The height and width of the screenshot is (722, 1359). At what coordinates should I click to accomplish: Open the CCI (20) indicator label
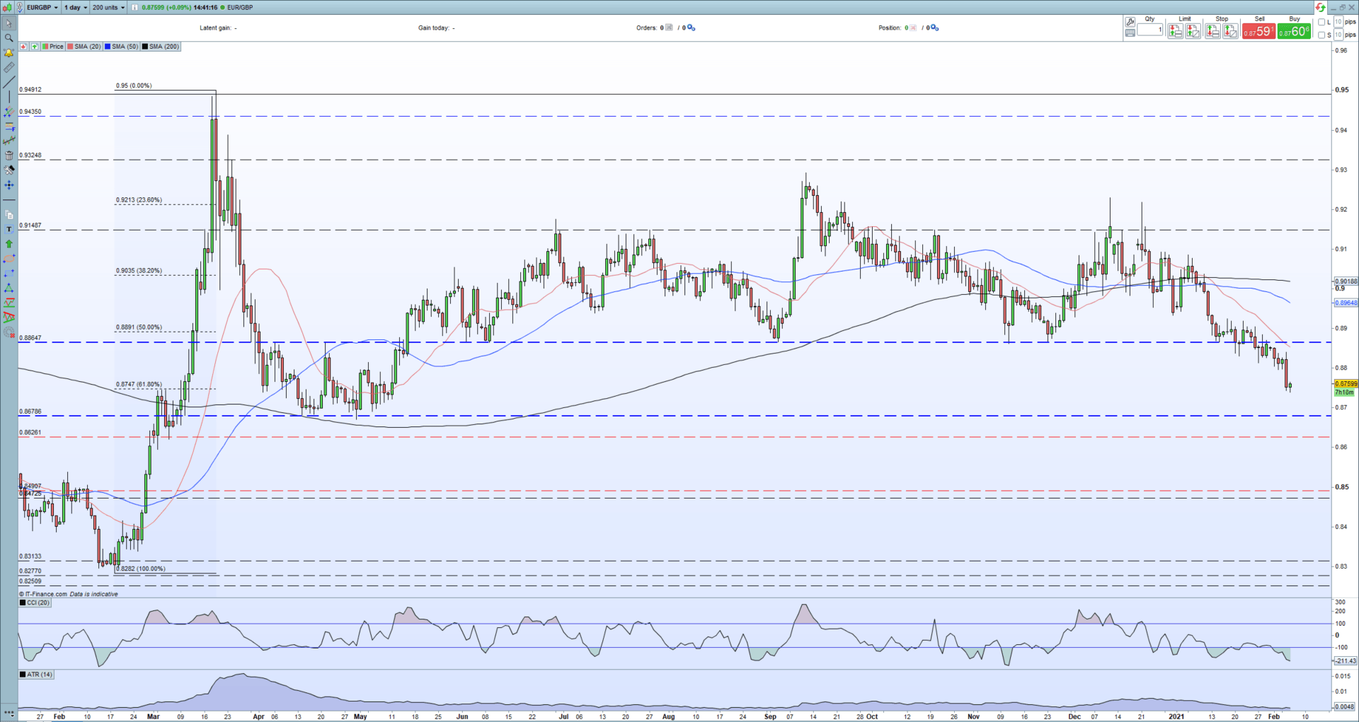[35, 602]
